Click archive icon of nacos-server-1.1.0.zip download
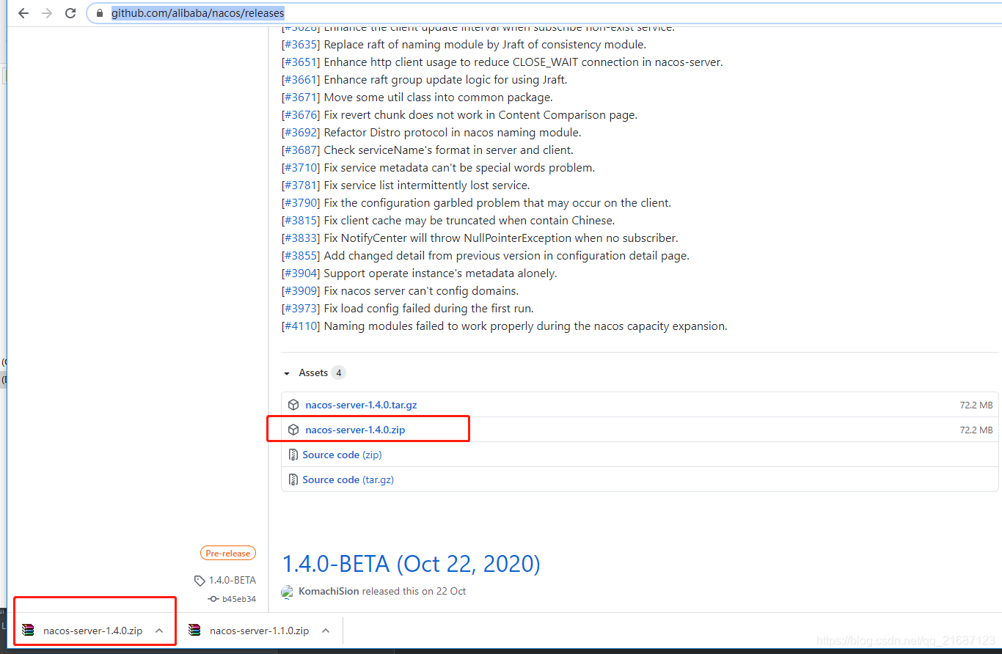Image resolution: width=1002 pixels, height=654 pixels. click(x=194, y=631)
